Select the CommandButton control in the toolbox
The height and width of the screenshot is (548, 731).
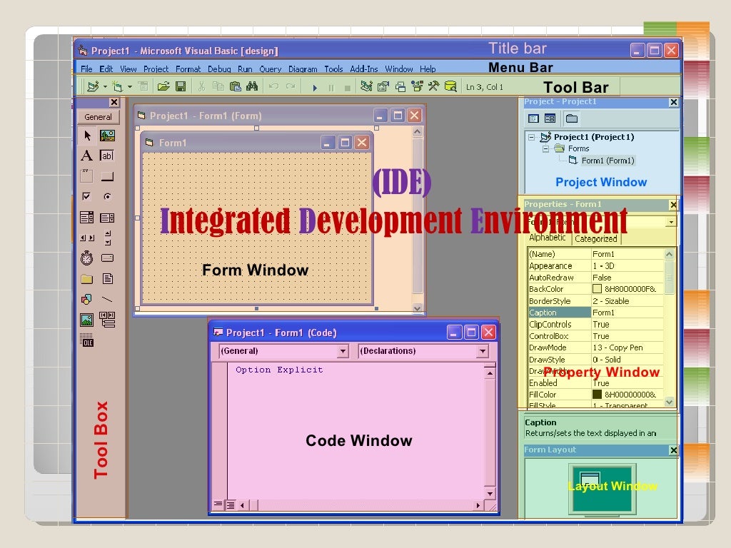pyautogui.click(x=107, y=177)
